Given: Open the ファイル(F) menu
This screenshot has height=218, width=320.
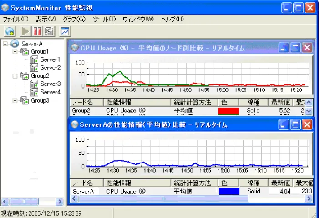Looking at the screenshot, I should pos(15,19).
